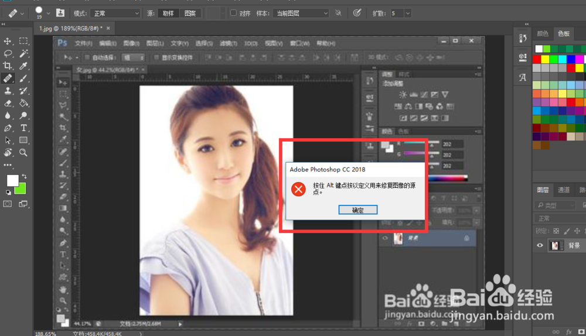
Task: Toggle lock transparent pixels in Layers
Action: point(556,231)
